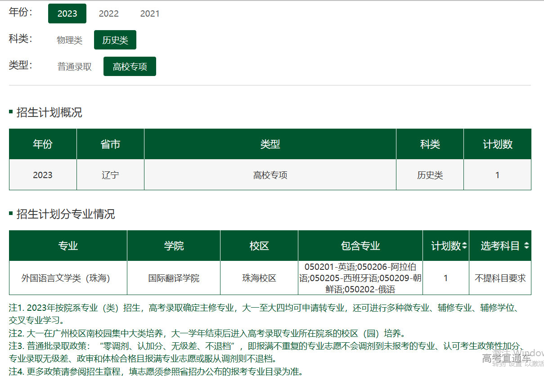This screenshot has height=376, width=544.
Task: Click the 辽宁 province cell
Action: click(110, 175)
